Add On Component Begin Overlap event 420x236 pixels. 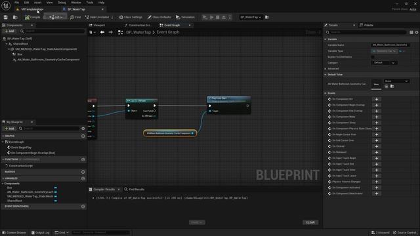(376, 105)
